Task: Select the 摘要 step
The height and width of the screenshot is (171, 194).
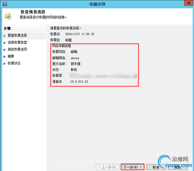Action: (x=11, y=56)
